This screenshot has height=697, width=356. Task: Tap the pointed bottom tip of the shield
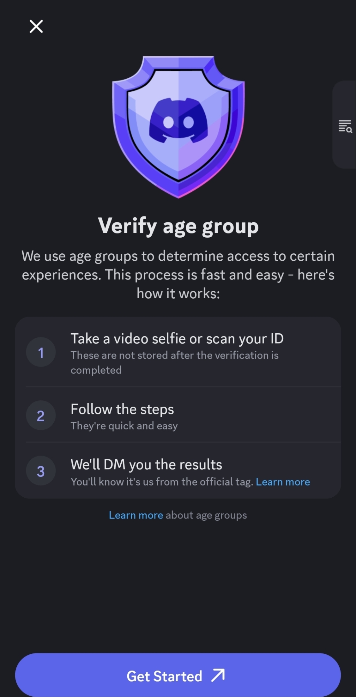[x=178, y=193]
